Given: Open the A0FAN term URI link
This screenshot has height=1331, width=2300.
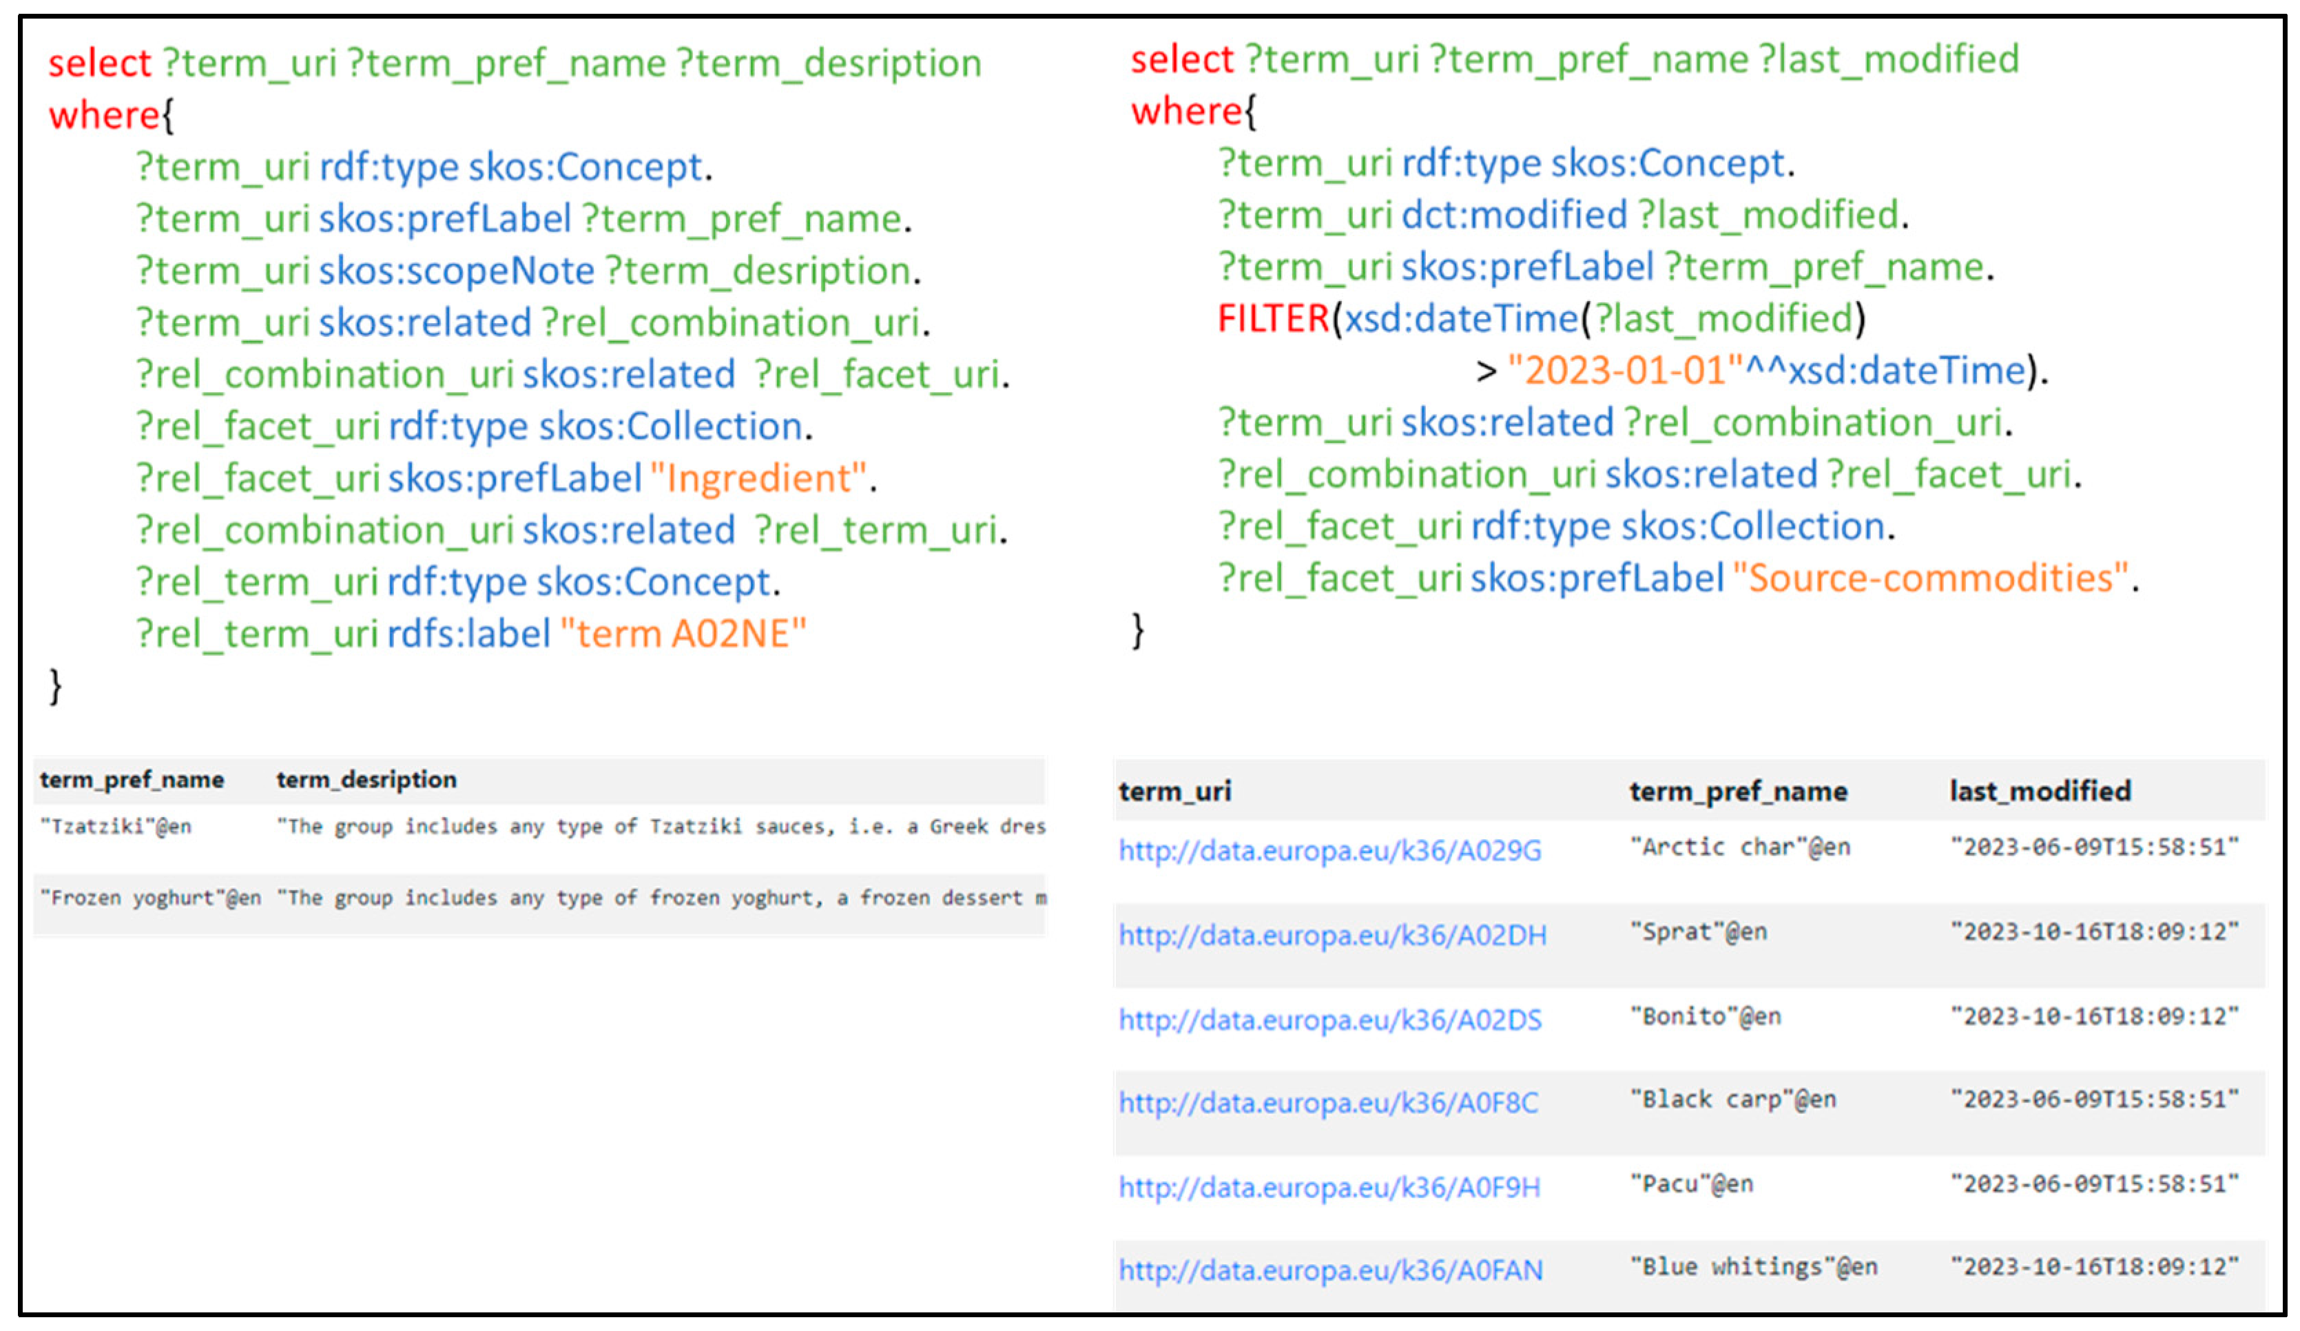Looking at the screenshot, I should [x=1331, y=1270].
